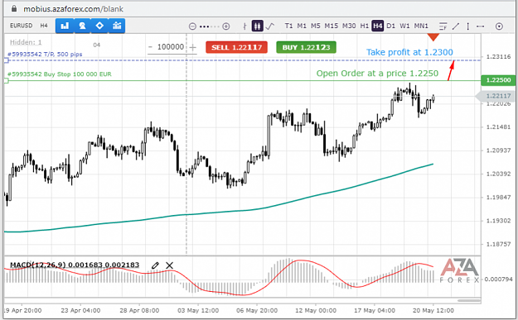Select the horizontal line drawing tool

pyautogui.click(x=481, y=26)
